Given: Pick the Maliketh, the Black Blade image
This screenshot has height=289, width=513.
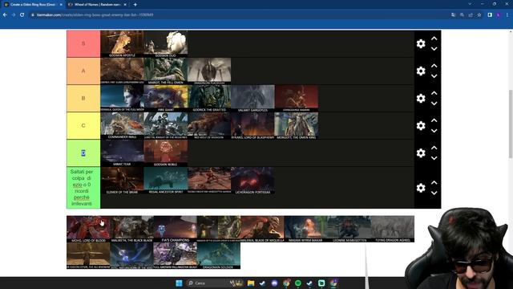Looking at the screenshot, I should point(131,229).
